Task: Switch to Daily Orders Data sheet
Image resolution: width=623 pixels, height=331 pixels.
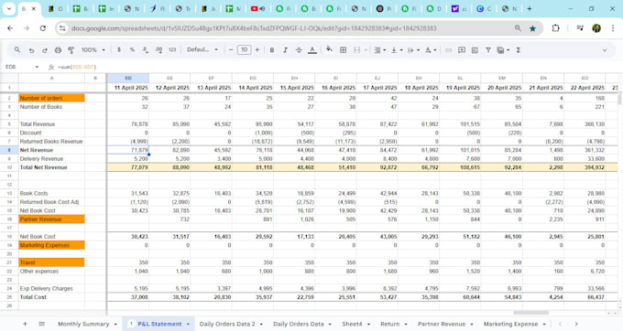Action: click(x=299, y=324)
